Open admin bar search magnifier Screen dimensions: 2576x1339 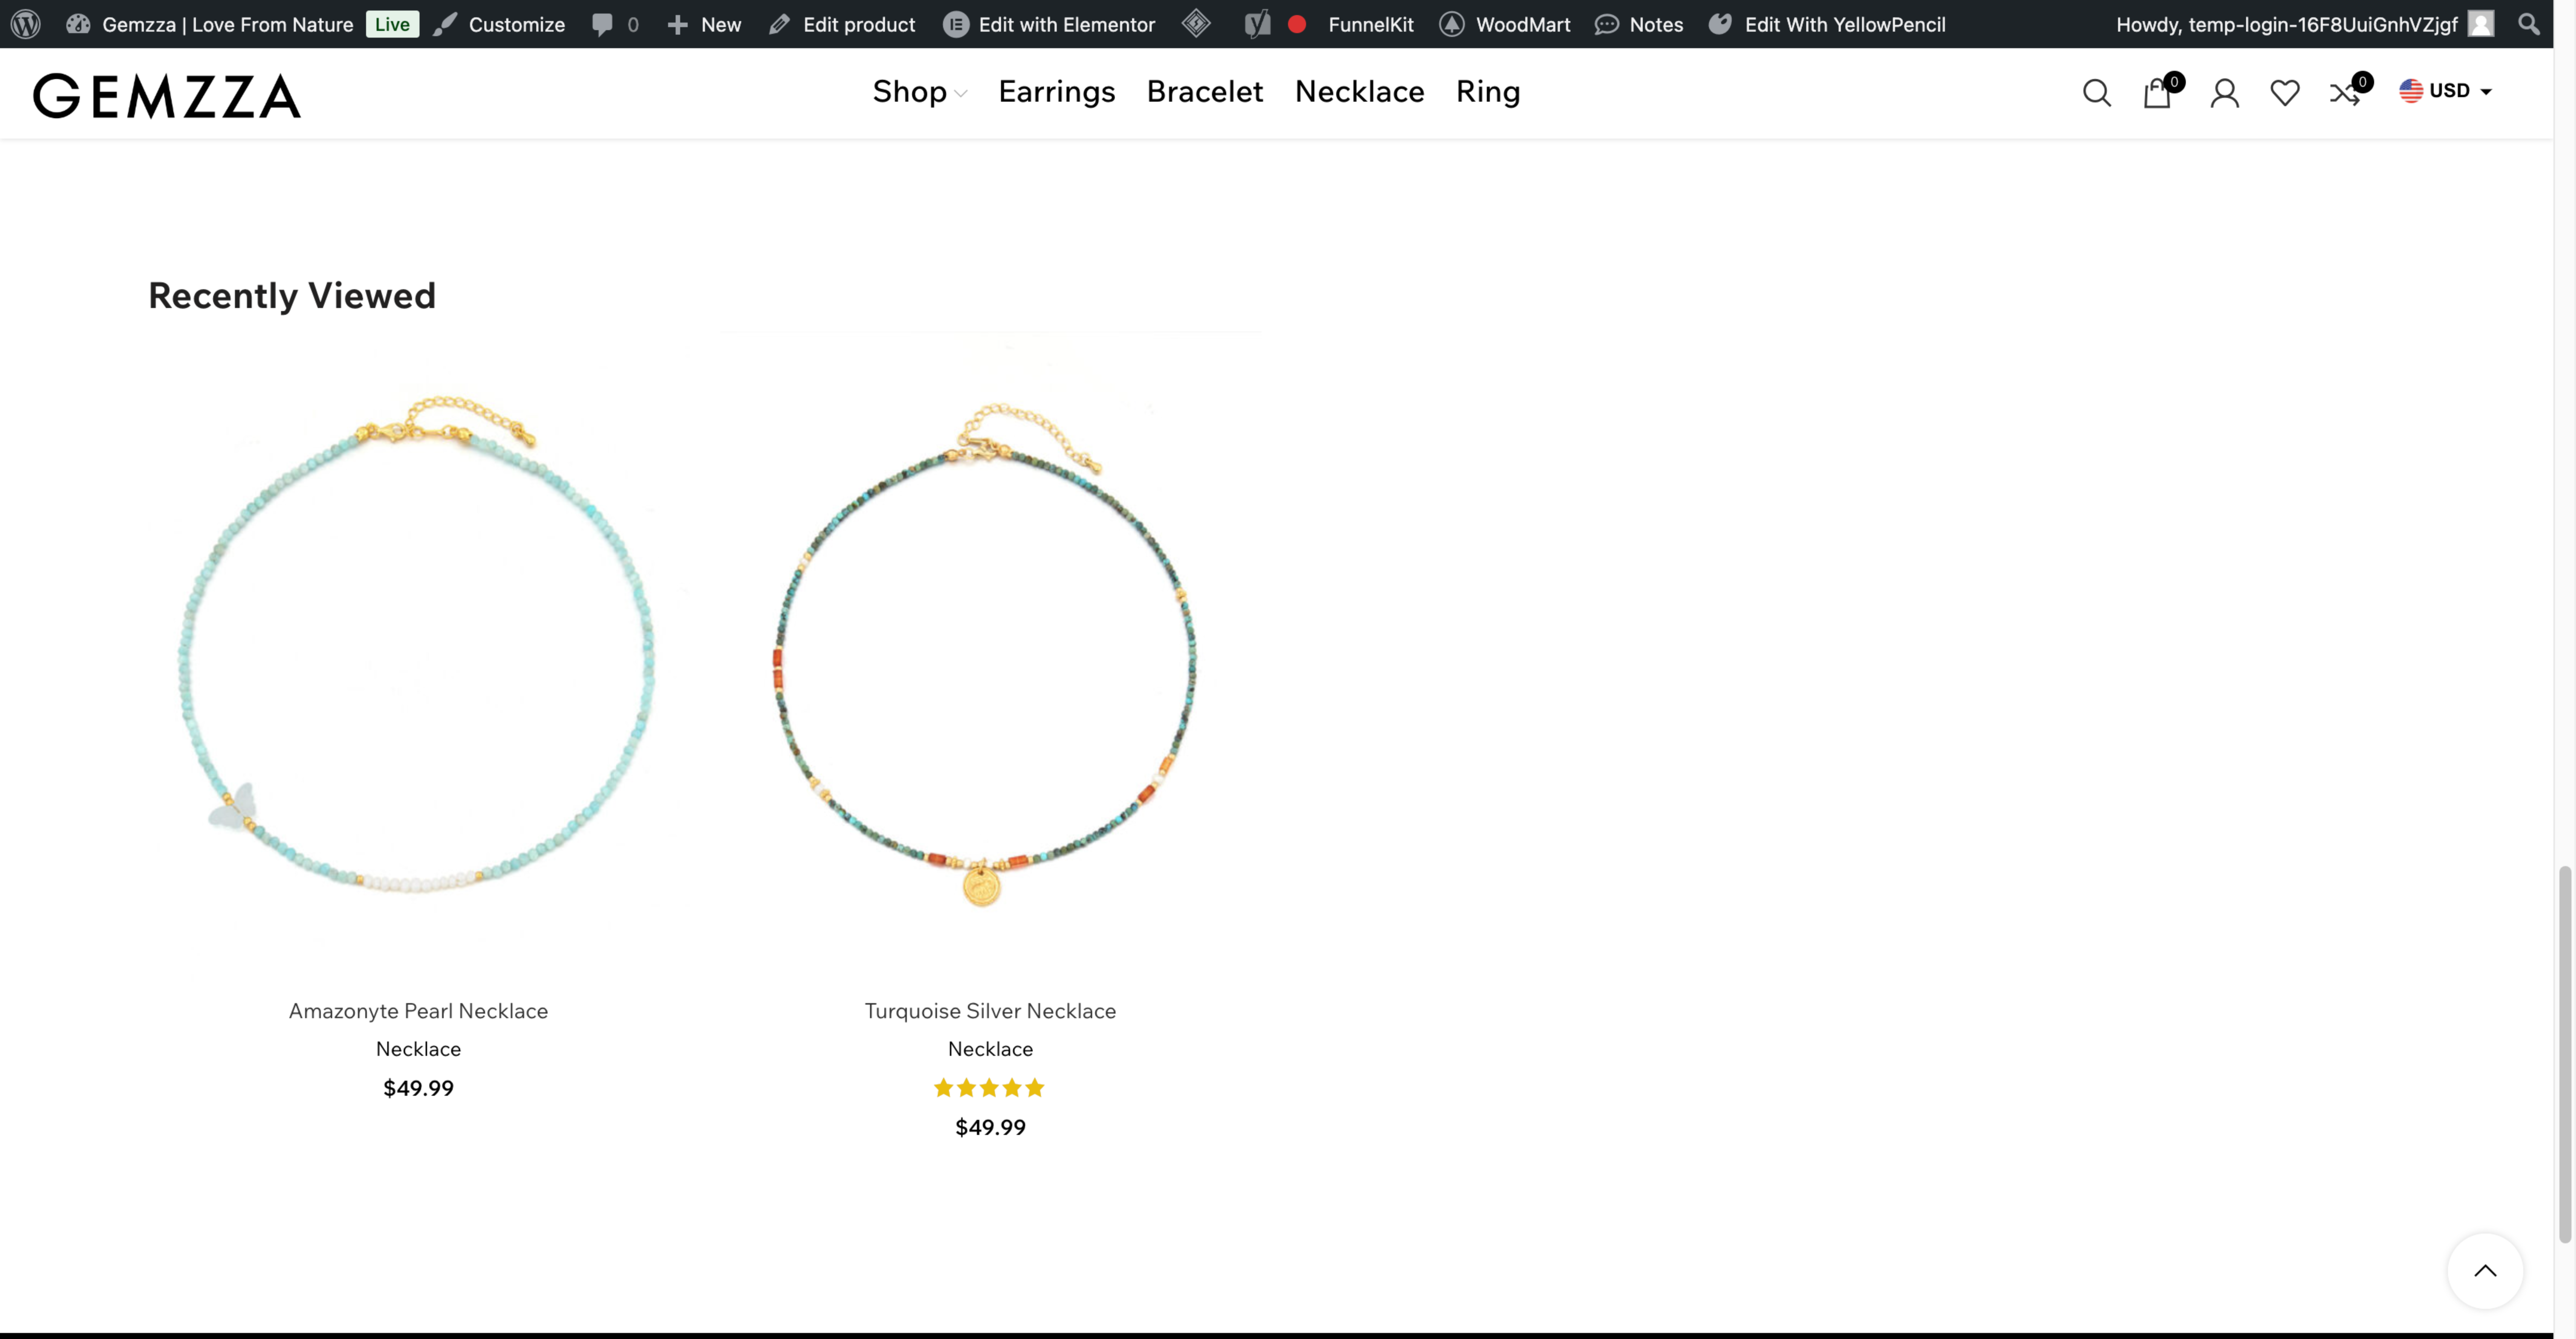(2529, 24)
